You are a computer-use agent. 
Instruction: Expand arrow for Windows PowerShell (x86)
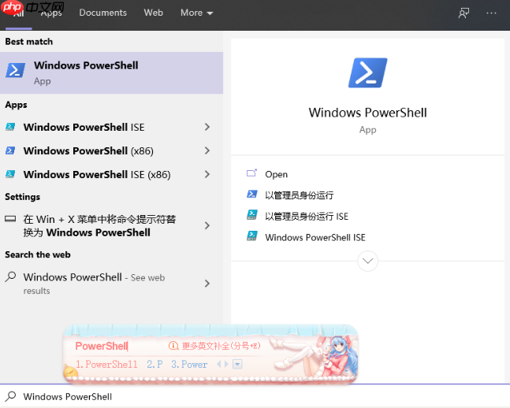click(207, 151)
